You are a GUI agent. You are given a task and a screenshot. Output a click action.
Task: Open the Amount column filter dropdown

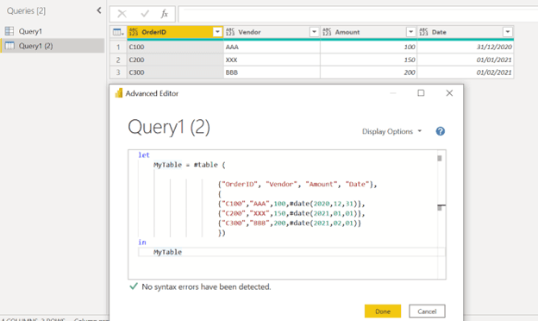coord(410,32)
